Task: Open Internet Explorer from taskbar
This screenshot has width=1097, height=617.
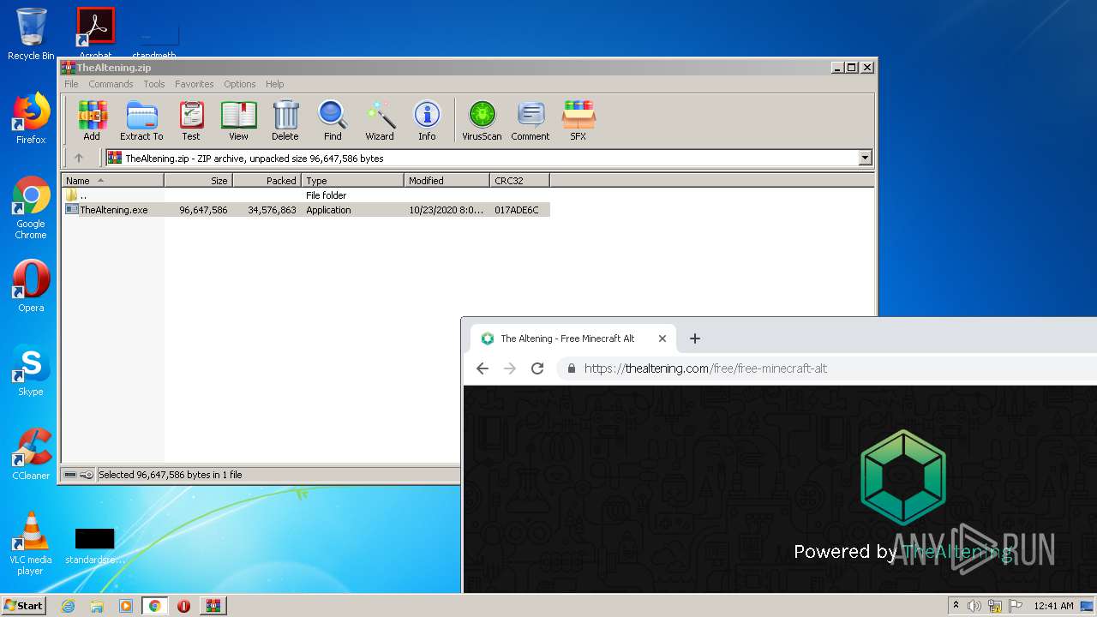Action: pos(68,606)
